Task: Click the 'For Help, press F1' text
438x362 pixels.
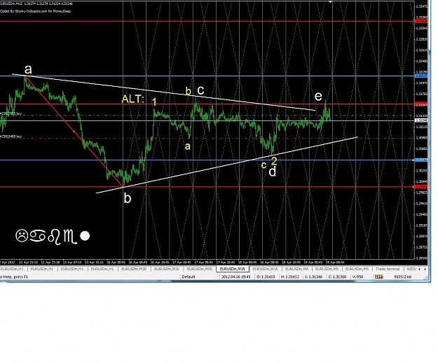Action: click(x=14, y=277)
